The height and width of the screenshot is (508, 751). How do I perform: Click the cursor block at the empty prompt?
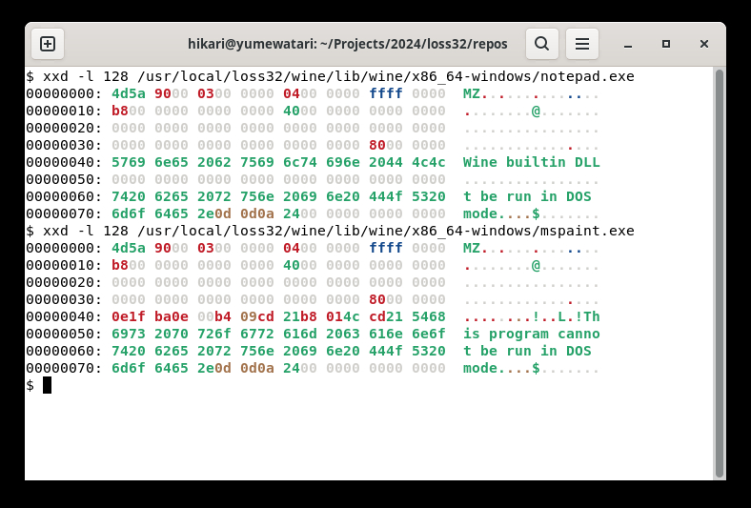click(x=47, y=385)
